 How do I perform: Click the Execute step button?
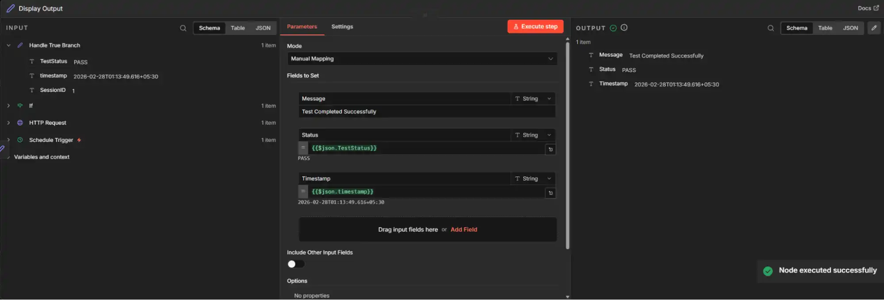click(x=535, y=27)
